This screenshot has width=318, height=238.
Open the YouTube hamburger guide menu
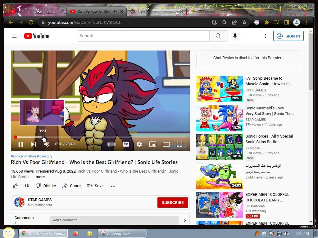(x=14, y=36)
